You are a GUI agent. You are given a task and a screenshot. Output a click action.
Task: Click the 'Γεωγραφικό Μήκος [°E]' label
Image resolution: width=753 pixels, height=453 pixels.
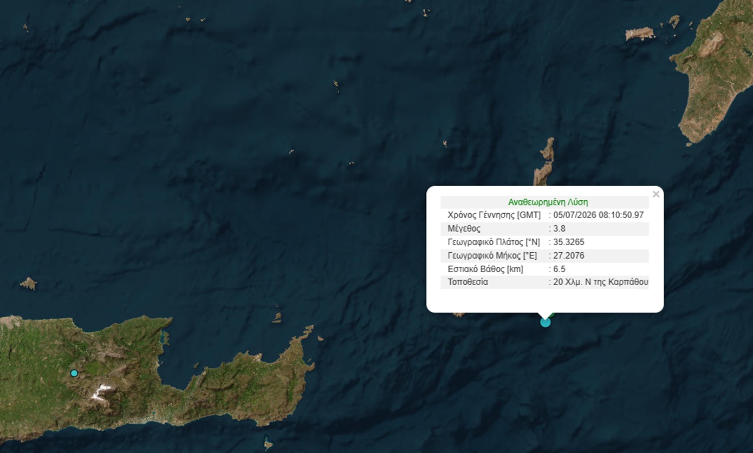tap(492, 255)
